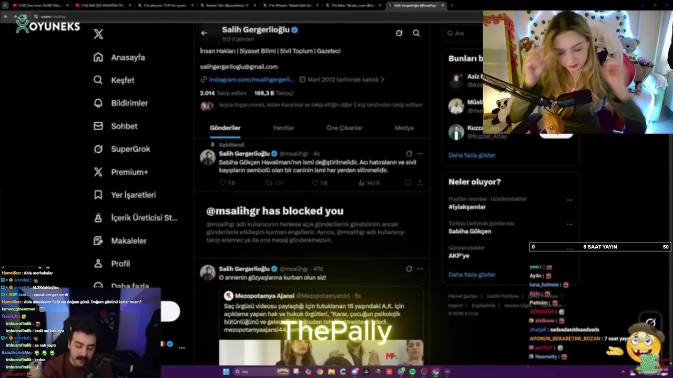The width and height of the screenshot is (673, 378).
Task: Switch to Yanıtlar tab
Action: (283, 128)
